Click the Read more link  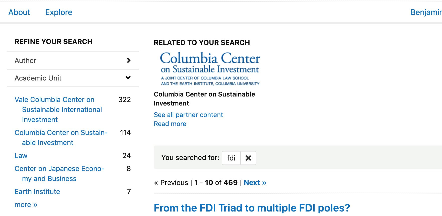tap(170, 124)
